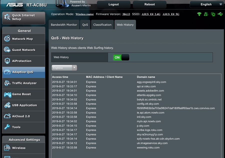225x158 pixels.
Task: Click the Access time column header
Action: [60, 77]
